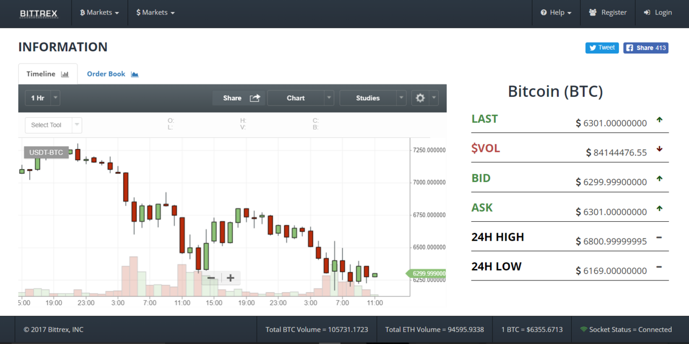Open the 1 Hr interval dropdown
The height and width of the screenshot is (344, 689).
tap(43, 98)
